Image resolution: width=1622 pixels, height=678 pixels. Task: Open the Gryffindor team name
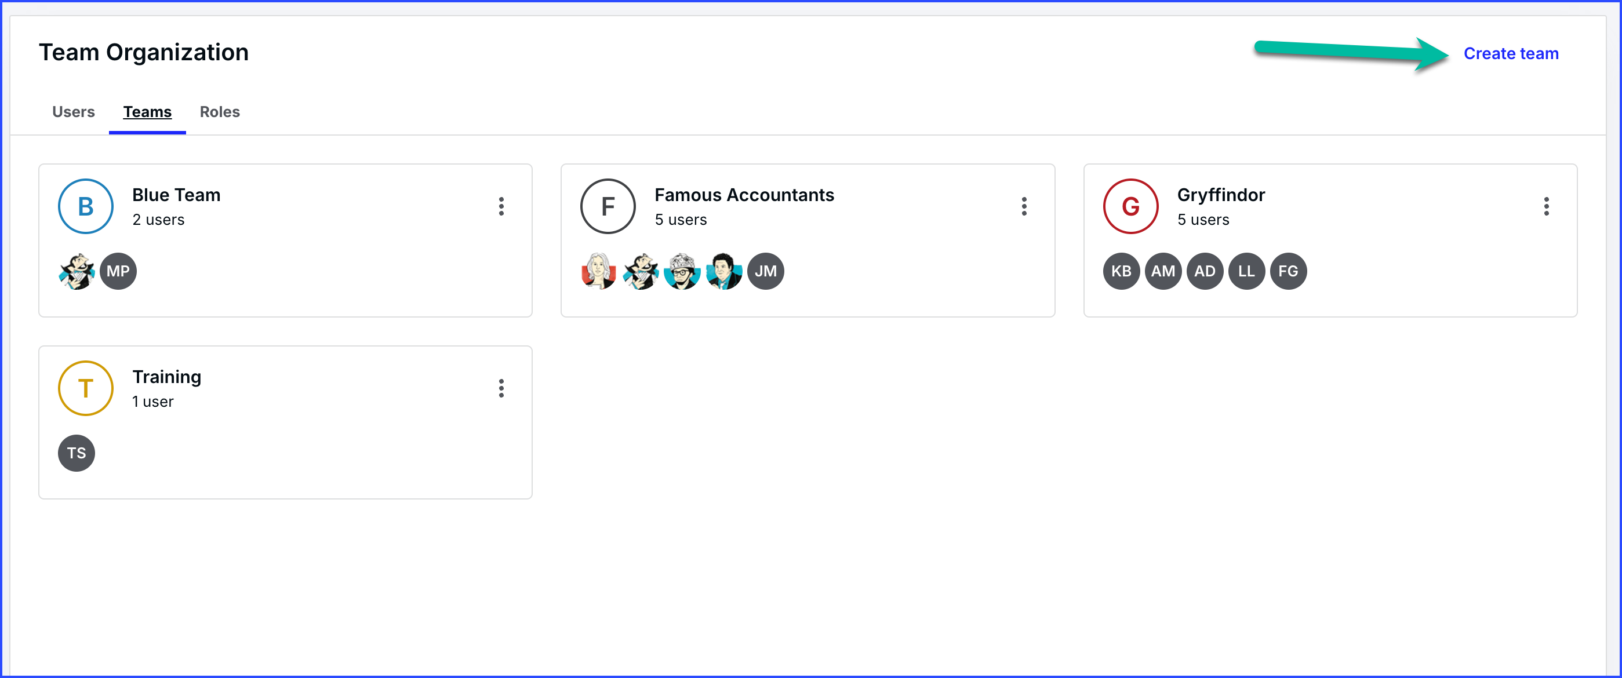[x=1221, y=195]
